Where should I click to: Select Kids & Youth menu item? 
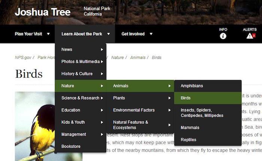pyautogui.click(x=80, y=122)
